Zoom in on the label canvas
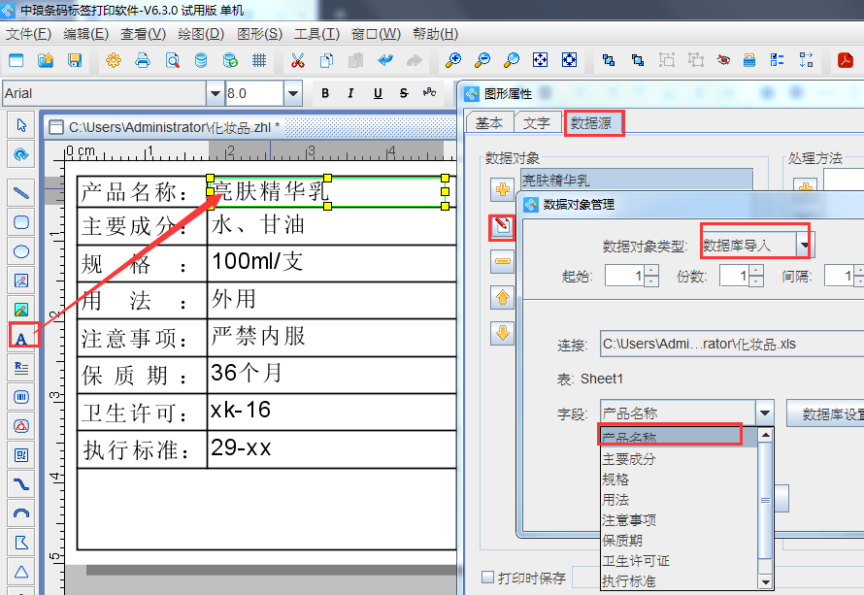Screen dimensions: 864x595 [x=451, y=59]
